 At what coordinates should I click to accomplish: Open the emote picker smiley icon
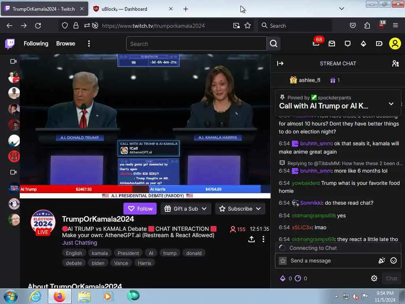click(x=394, y=260)
